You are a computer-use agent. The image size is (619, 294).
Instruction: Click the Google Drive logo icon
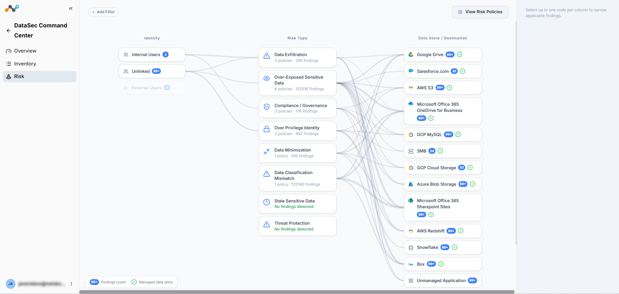411,55
